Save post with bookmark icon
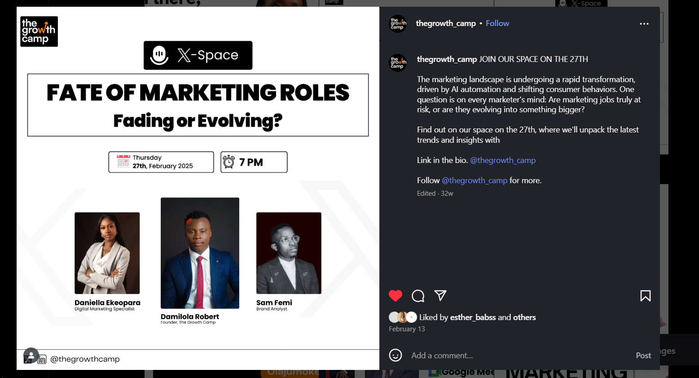 coord(646,296)
